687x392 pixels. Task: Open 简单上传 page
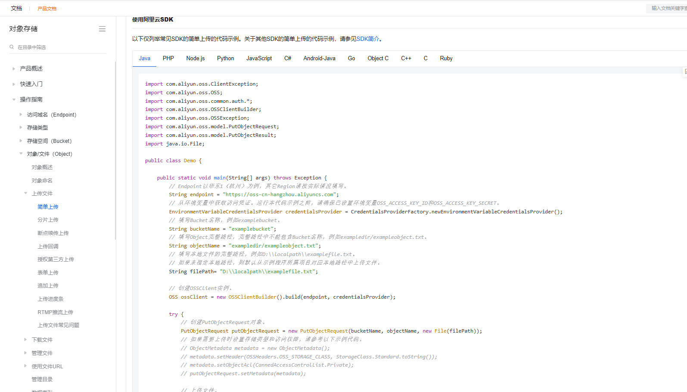(x=48, y=207)
